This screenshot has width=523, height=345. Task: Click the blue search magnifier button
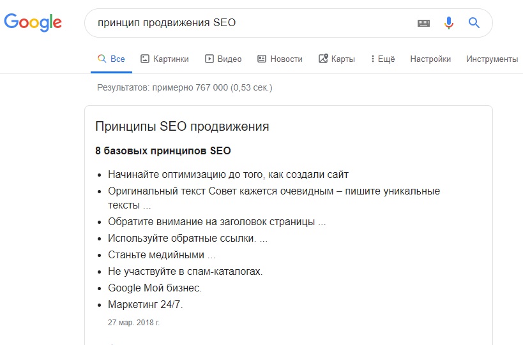tap(474, 23)
